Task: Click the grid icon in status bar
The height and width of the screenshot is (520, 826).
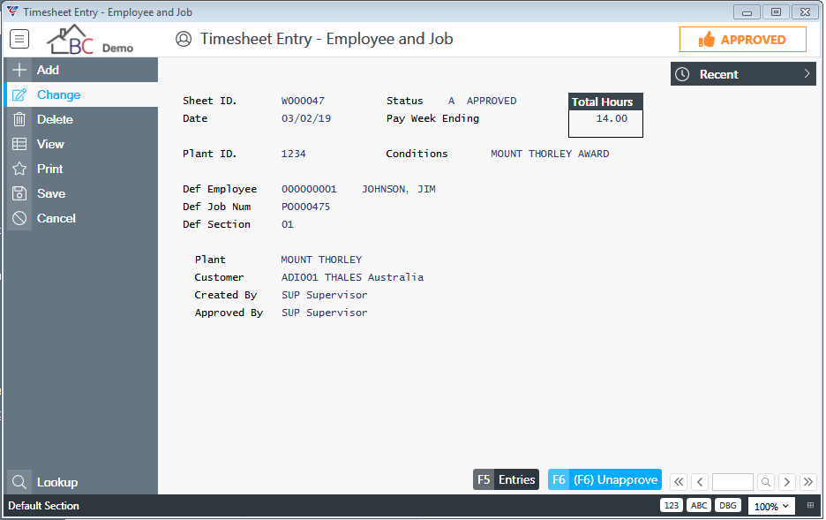Action: (x=810, y=505)
